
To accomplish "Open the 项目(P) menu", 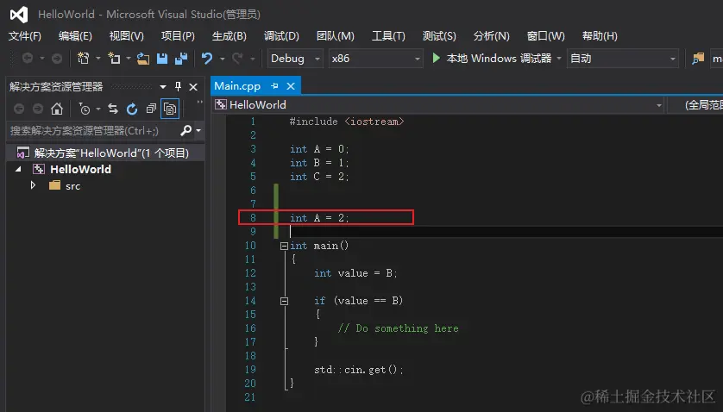I will (178, 36).
